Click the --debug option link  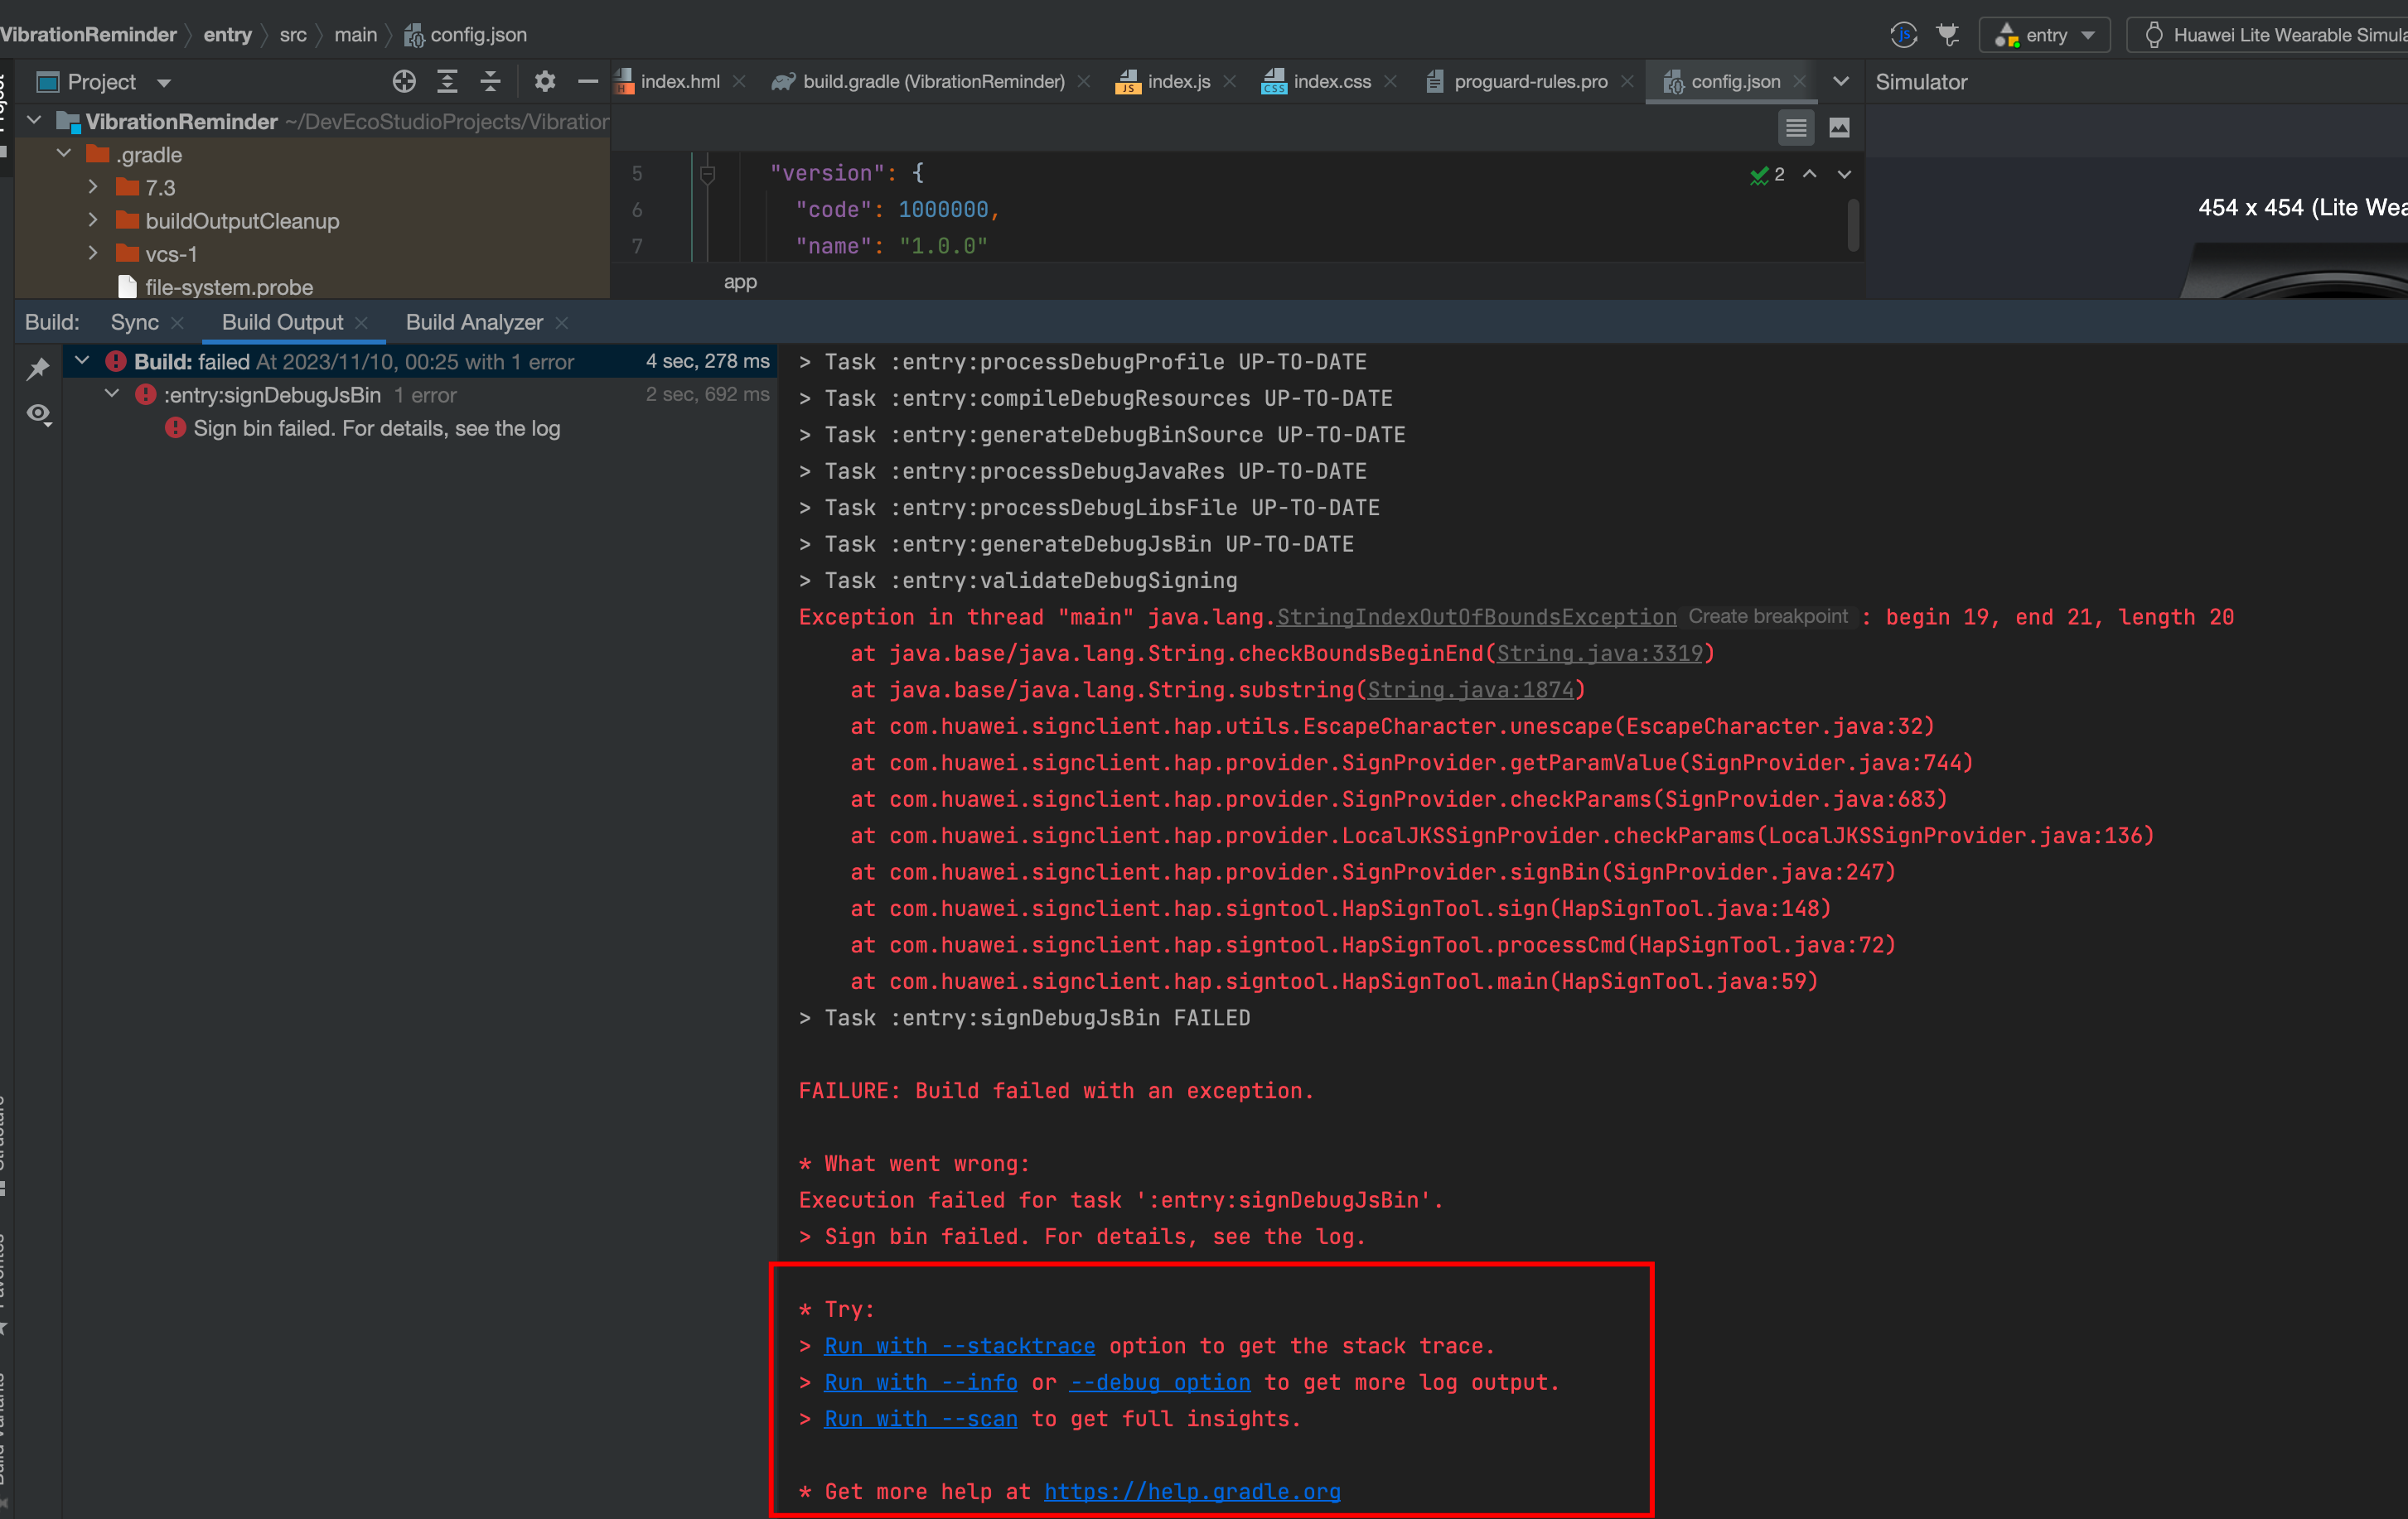click(1160, 1382)
